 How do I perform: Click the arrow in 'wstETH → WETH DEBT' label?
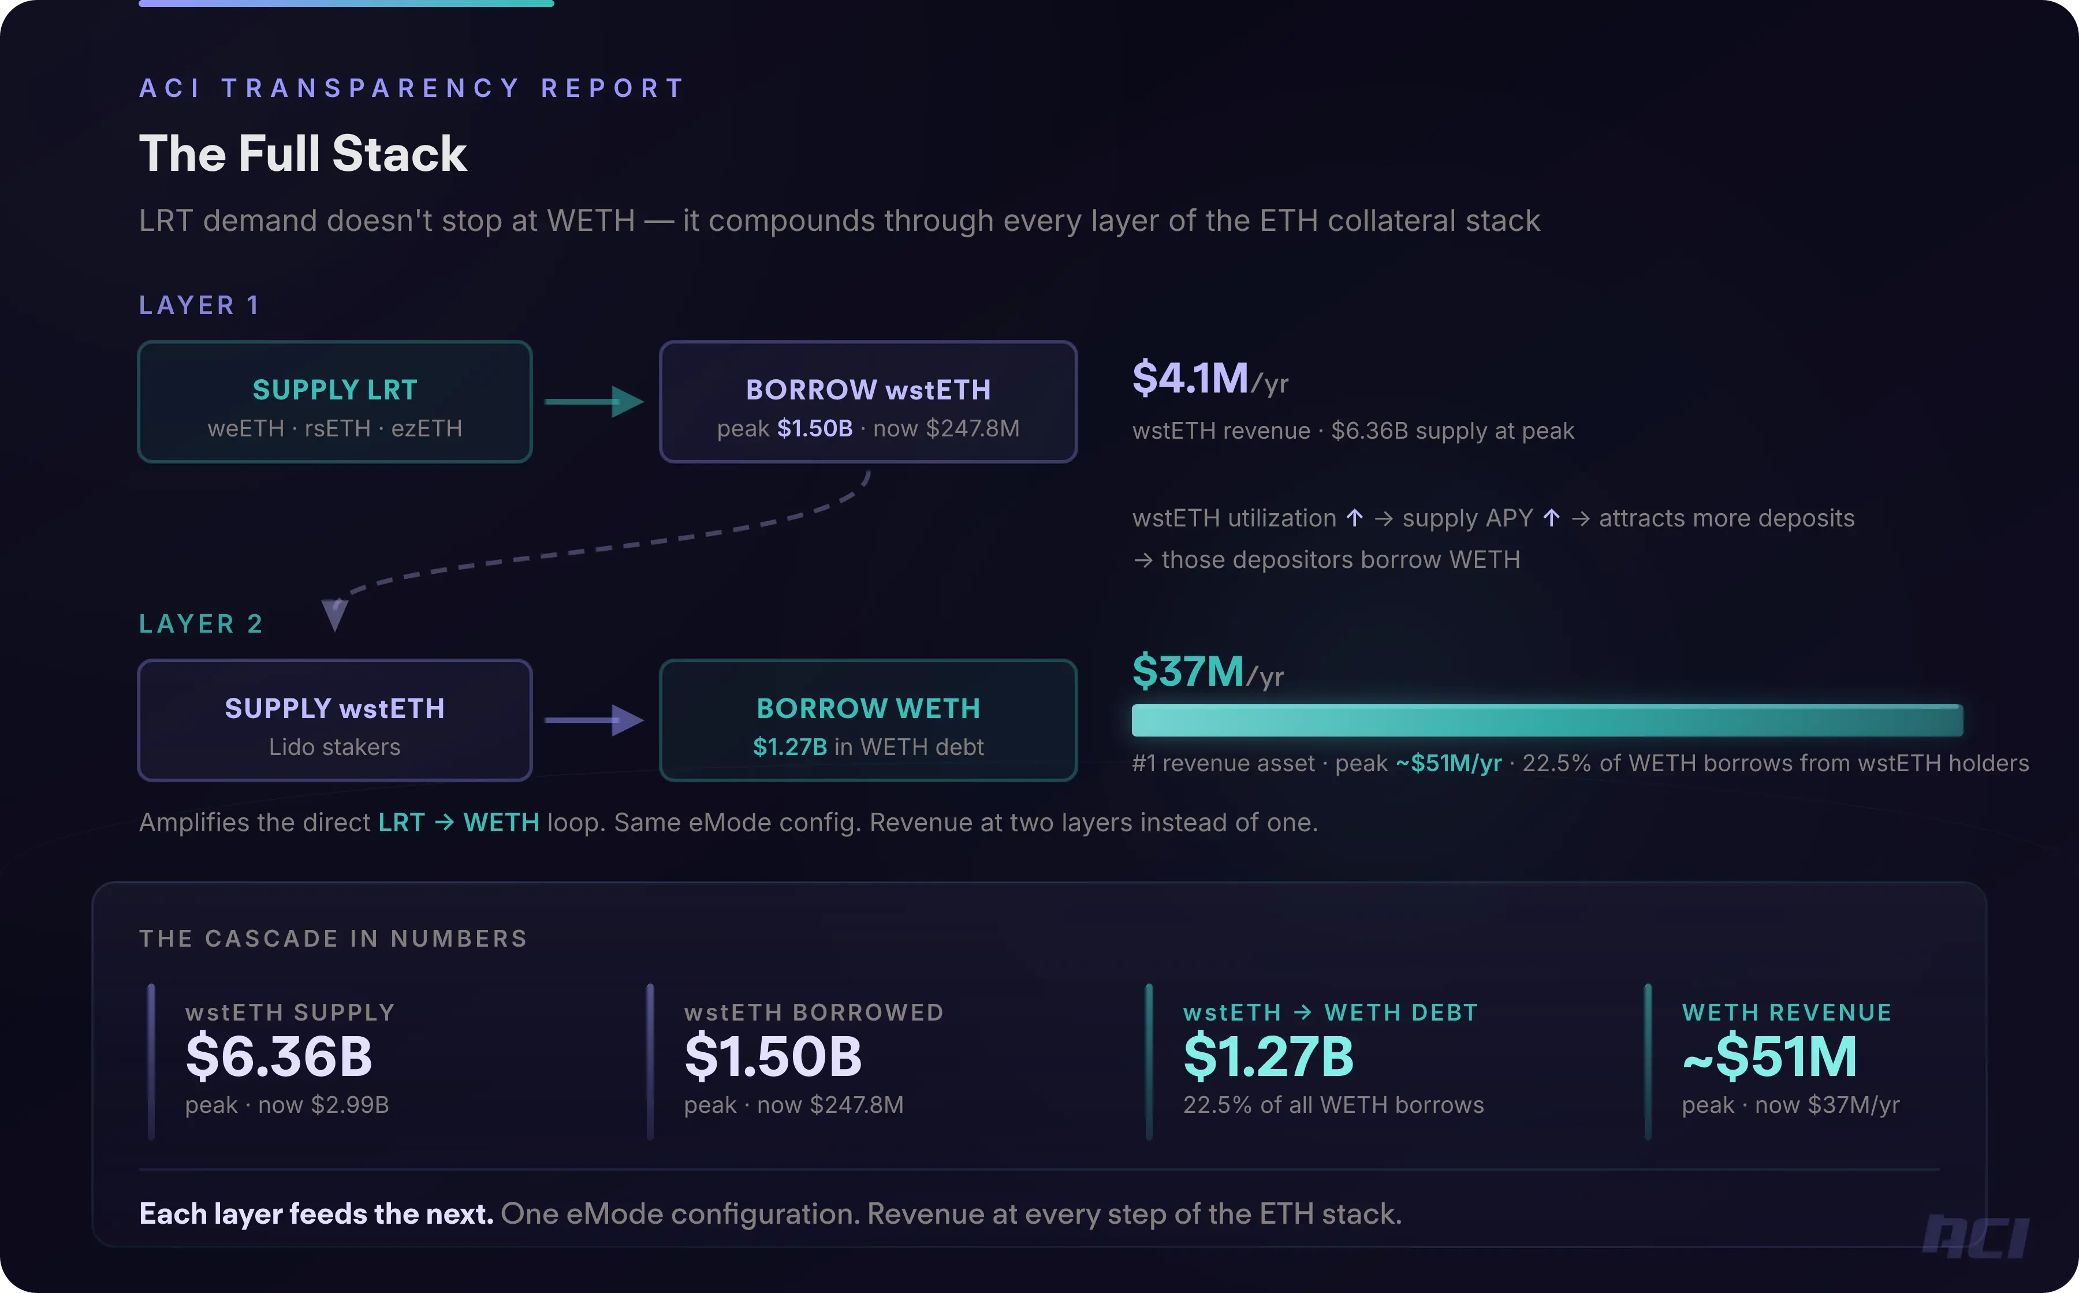click(1302, 1012)
